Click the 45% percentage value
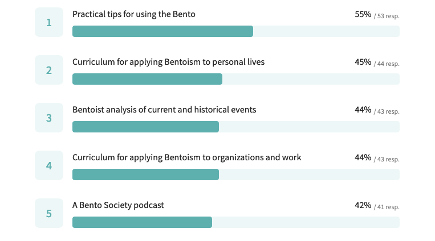435x241 pixels. (363, 62)
